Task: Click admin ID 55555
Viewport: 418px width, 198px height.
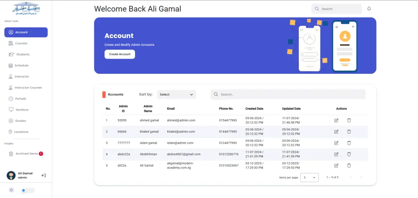Action: 122,120
